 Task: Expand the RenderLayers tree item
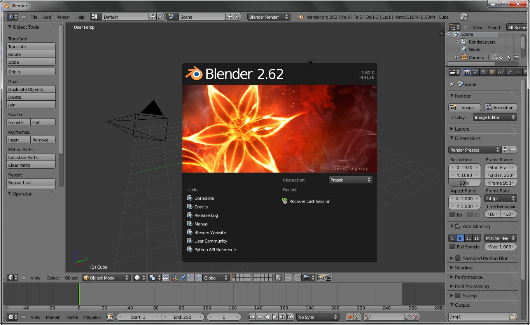coord(458,42)
